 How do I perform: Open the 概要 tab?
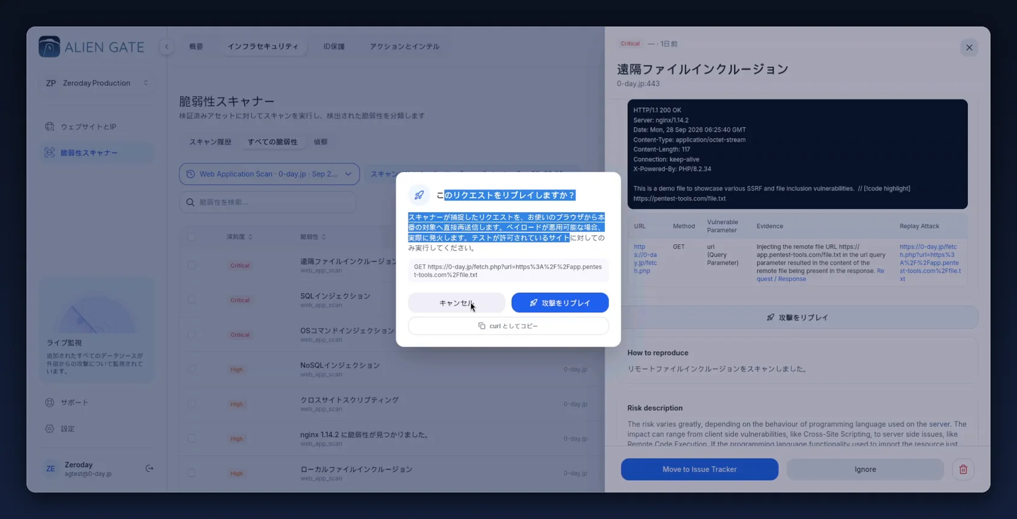[x=196, y=46]
